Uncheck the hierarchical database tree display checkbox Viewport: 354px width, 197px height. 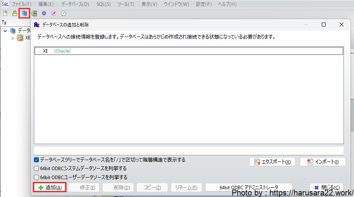tap(37, 160)
